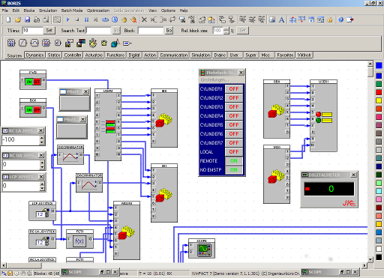Start the simulation with the blue play icon
Viewport: 384px width, 278px height.
coord(67,19)
